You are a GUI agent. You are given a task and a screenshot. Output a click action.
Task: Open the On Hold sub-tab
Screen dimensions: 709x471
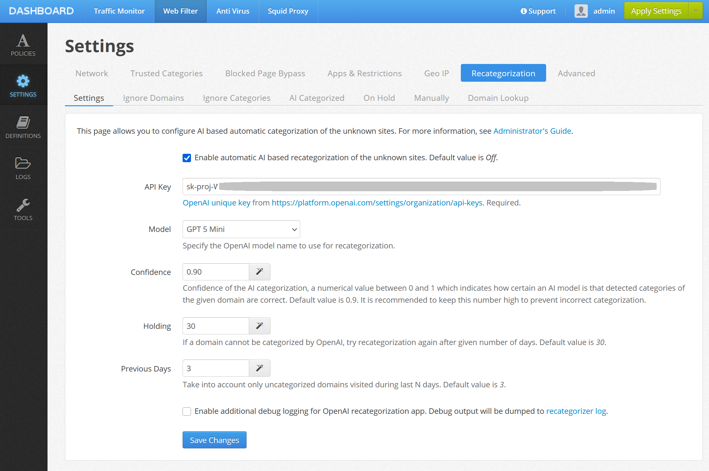pos(379,98)
